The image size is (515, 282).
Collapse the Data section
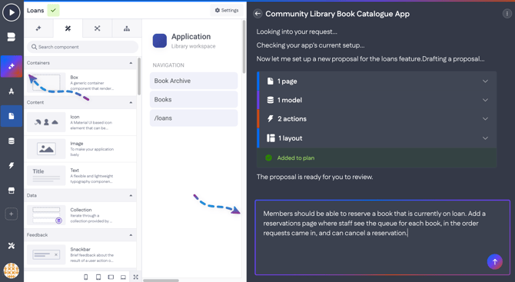coord(131,195)
